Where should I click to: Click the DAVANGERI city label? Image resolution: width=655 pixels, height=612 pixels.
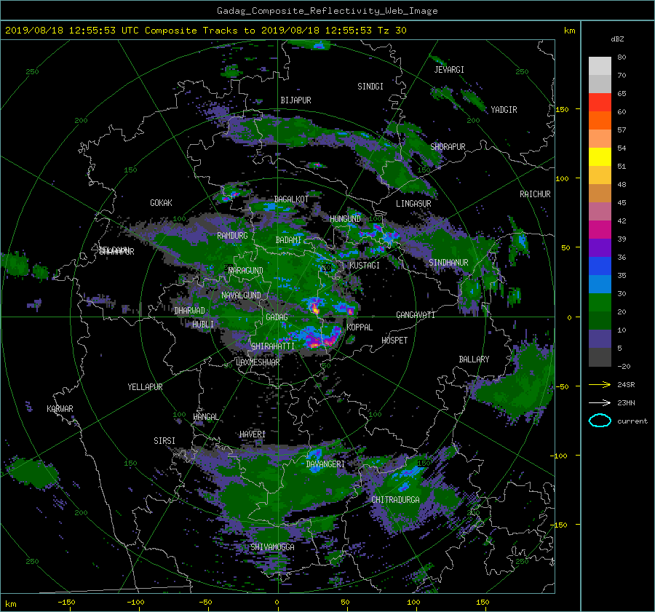pyautogui.click(x=325, y=464)
